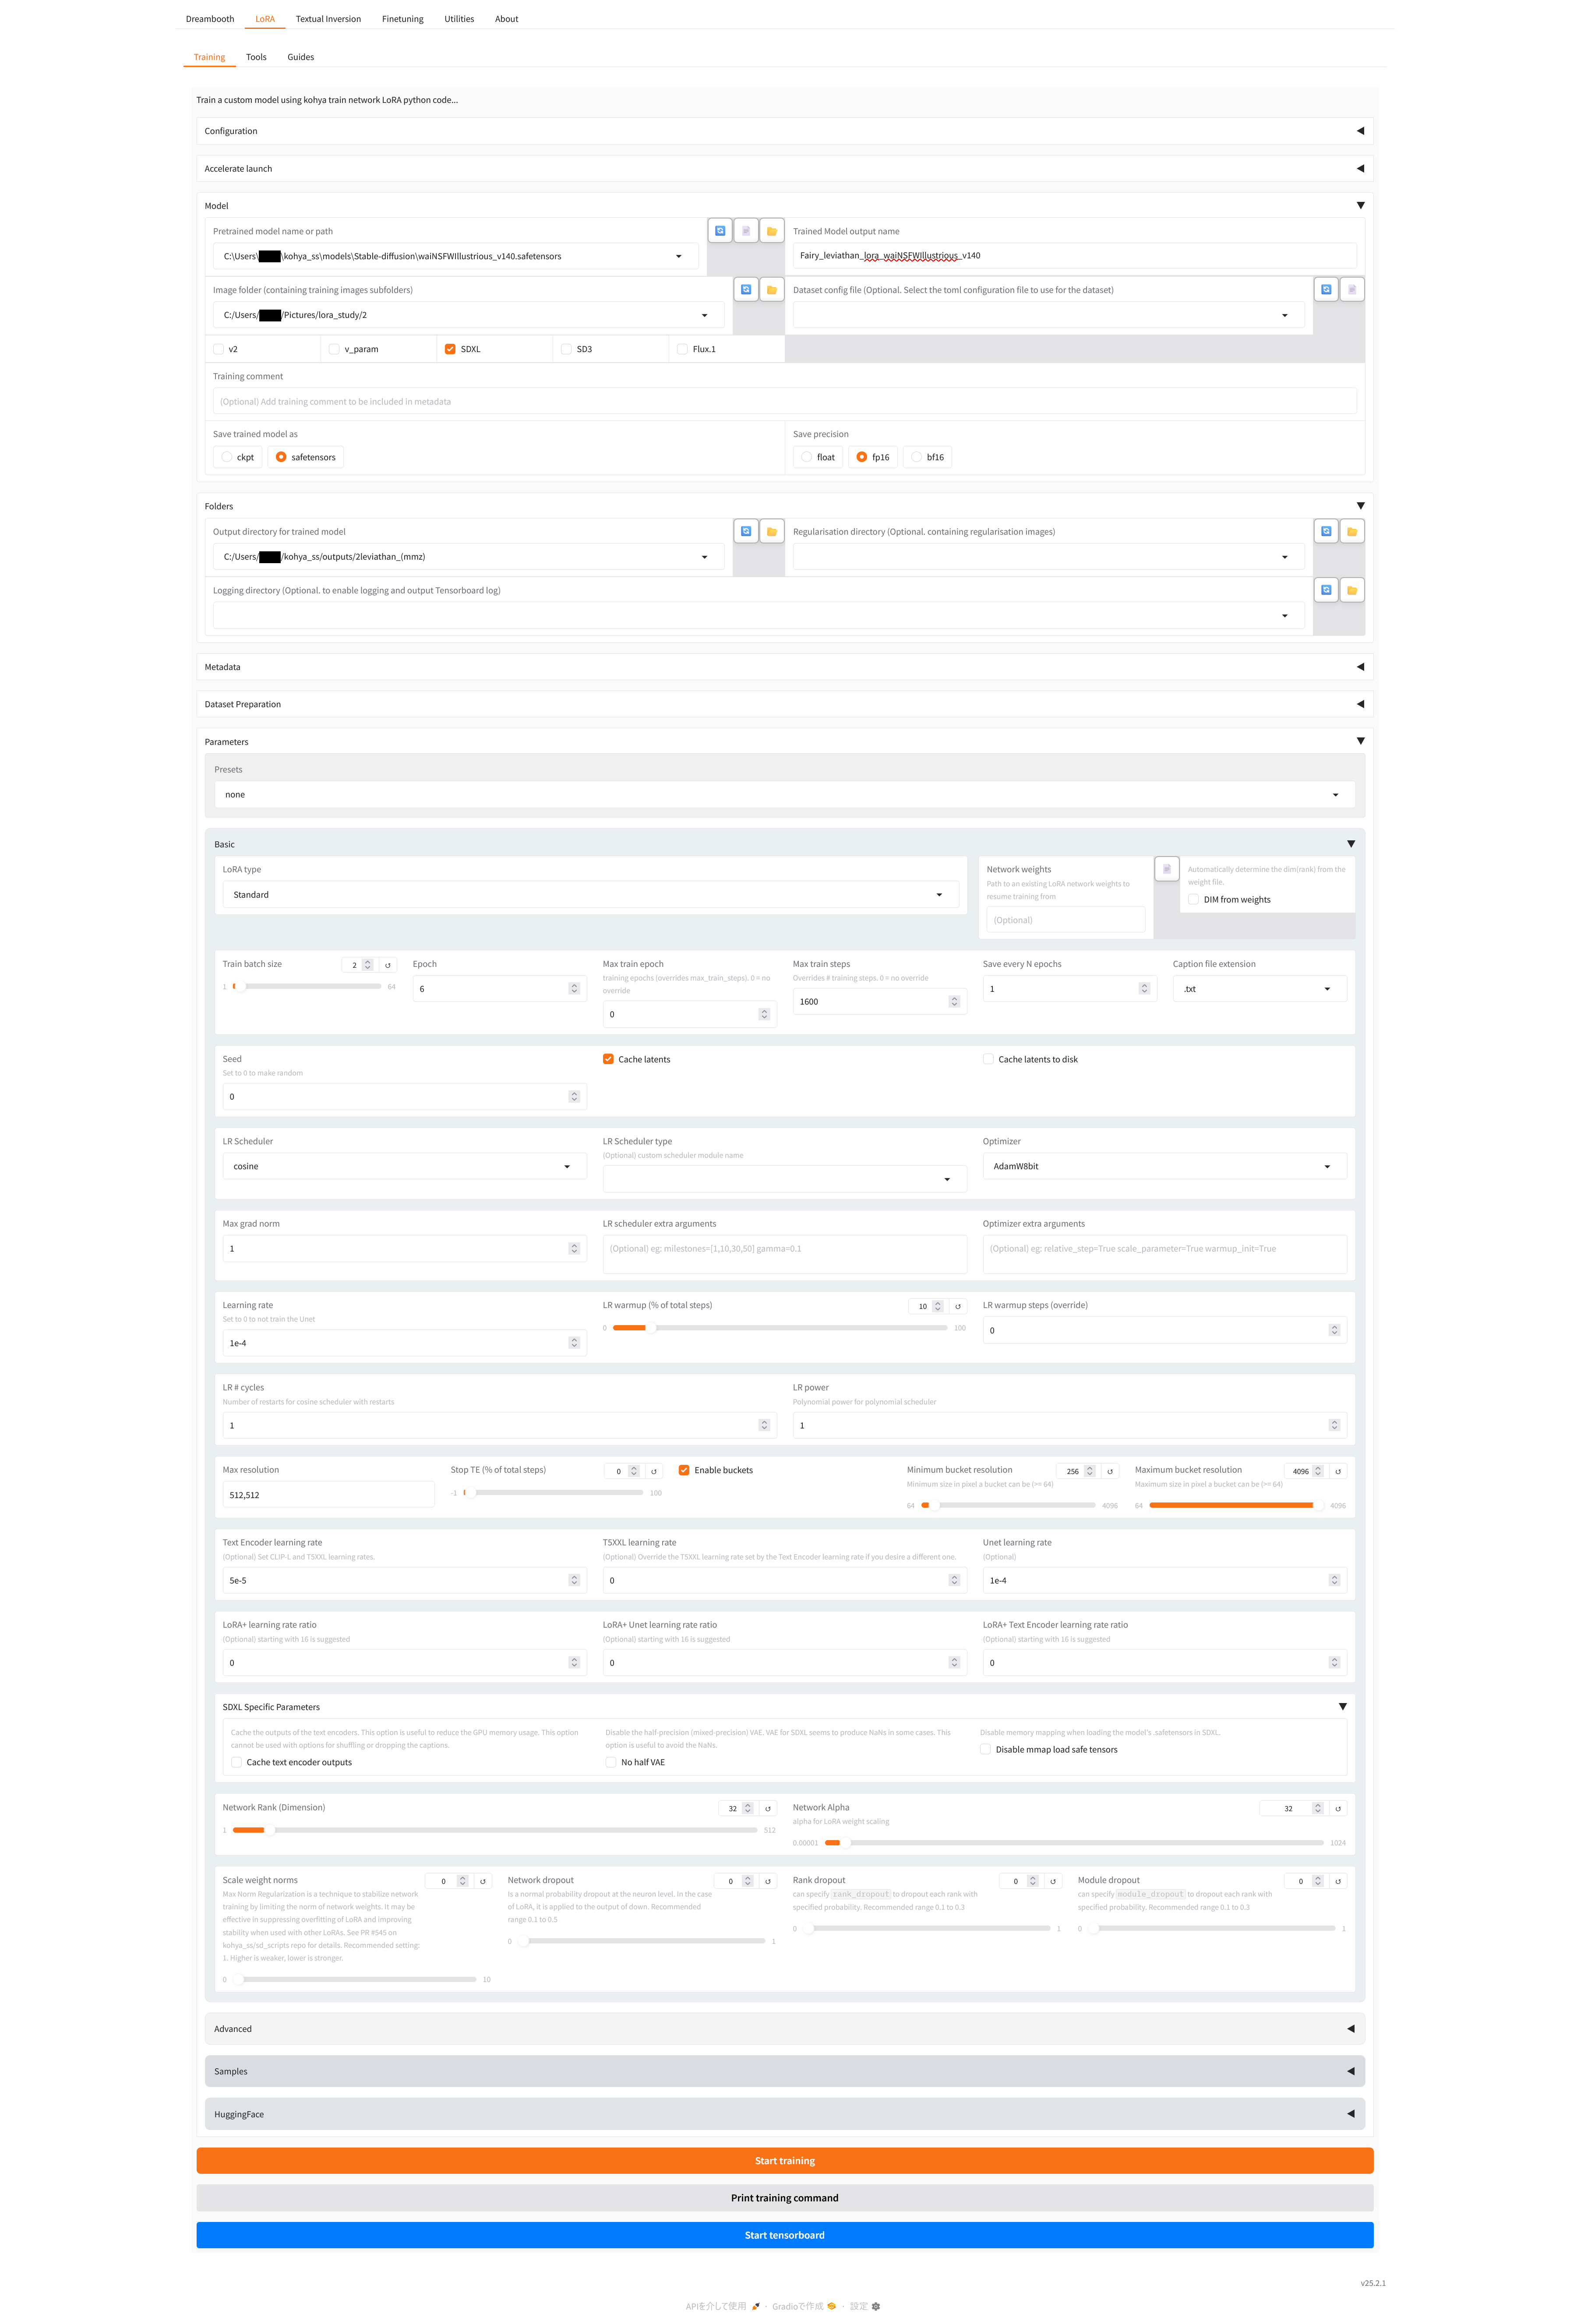This screenshot has width=1570, height=2324.
Task: Switch to the Textual Inversion tab
Action: click(328, 19)
